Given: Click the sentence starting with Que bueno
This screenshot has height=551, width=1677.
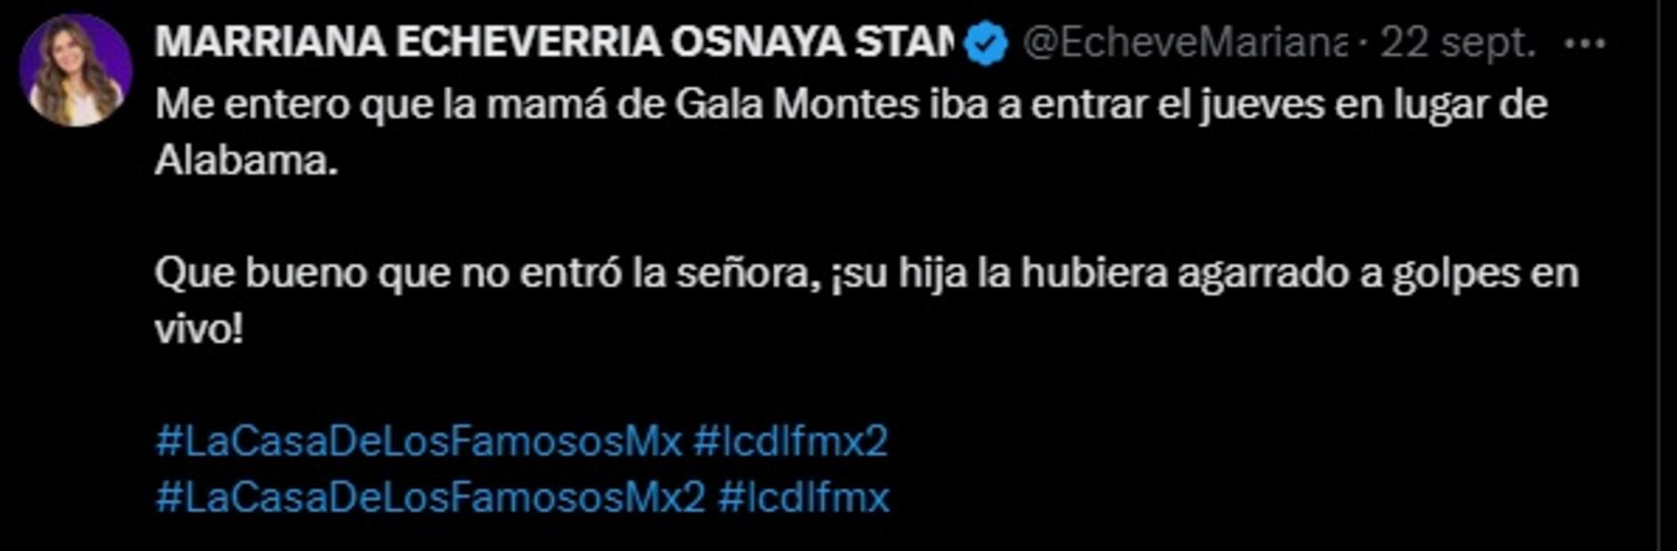Looking at the screenshot, I should point(867,273).
